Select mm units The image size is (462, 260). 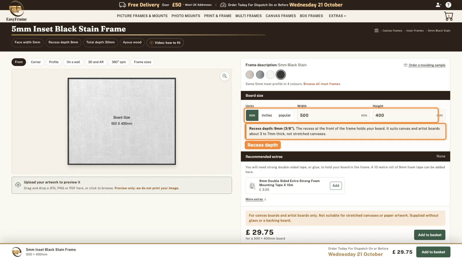point(252,115)
